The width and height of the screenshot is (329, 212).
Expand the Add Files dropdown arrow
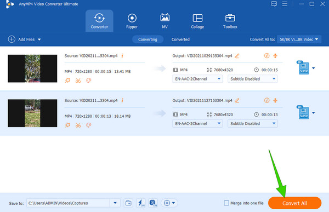pos(39,39)
